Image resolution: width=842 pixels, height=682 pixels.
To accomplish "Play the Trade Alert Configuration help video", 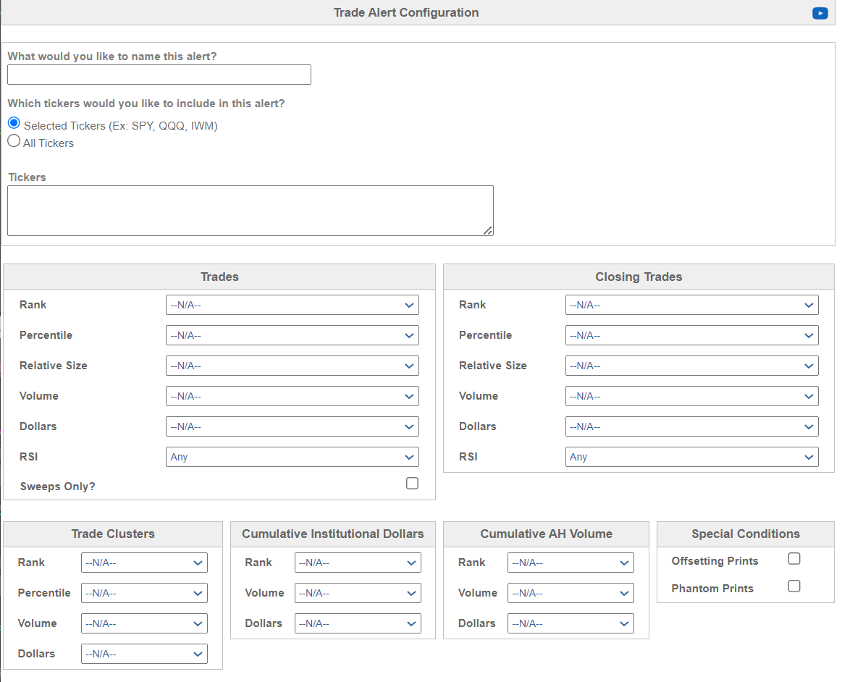I will click(820, 13).
